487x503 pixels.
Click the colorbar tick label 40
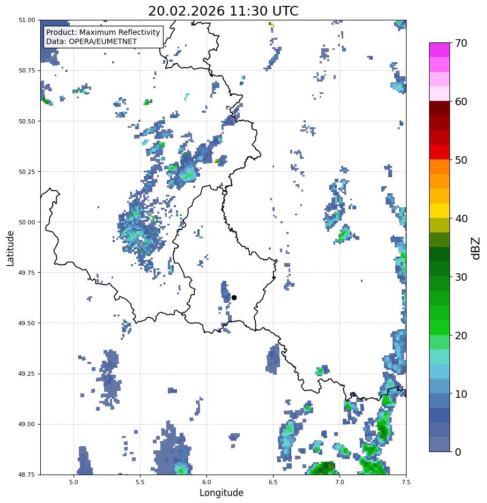(x=461, y=218)
